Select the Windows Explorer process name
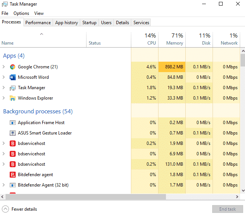This screenshot has width=245, height=217. click(x=35, y=98)
